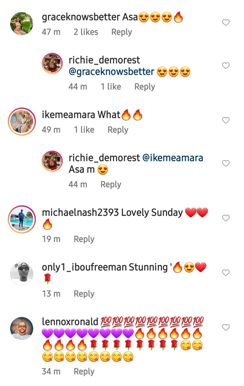Reply to graceknowsbetter's comment
Image resolution: width=244 pixels, height=386 pixels.
click(122, 32)
